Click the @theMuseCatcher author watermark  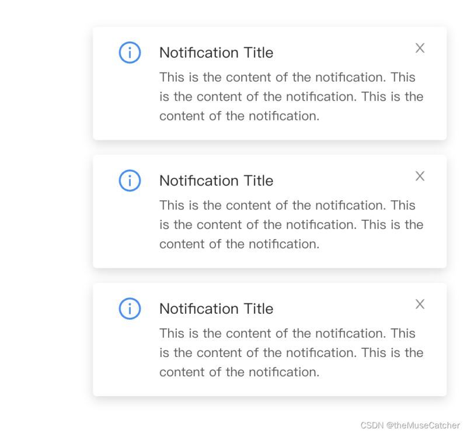point(423,425)
